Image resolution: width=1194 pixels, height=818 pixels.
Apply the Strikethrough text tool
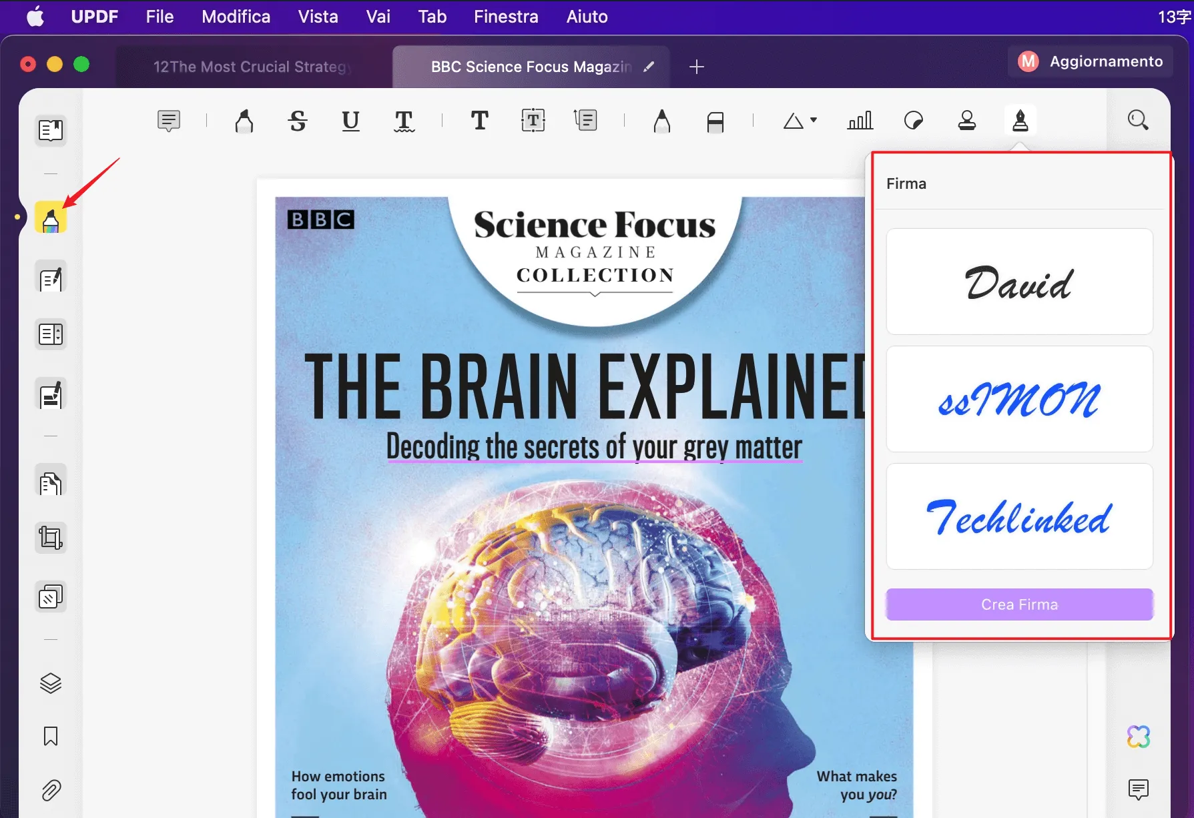298,121
